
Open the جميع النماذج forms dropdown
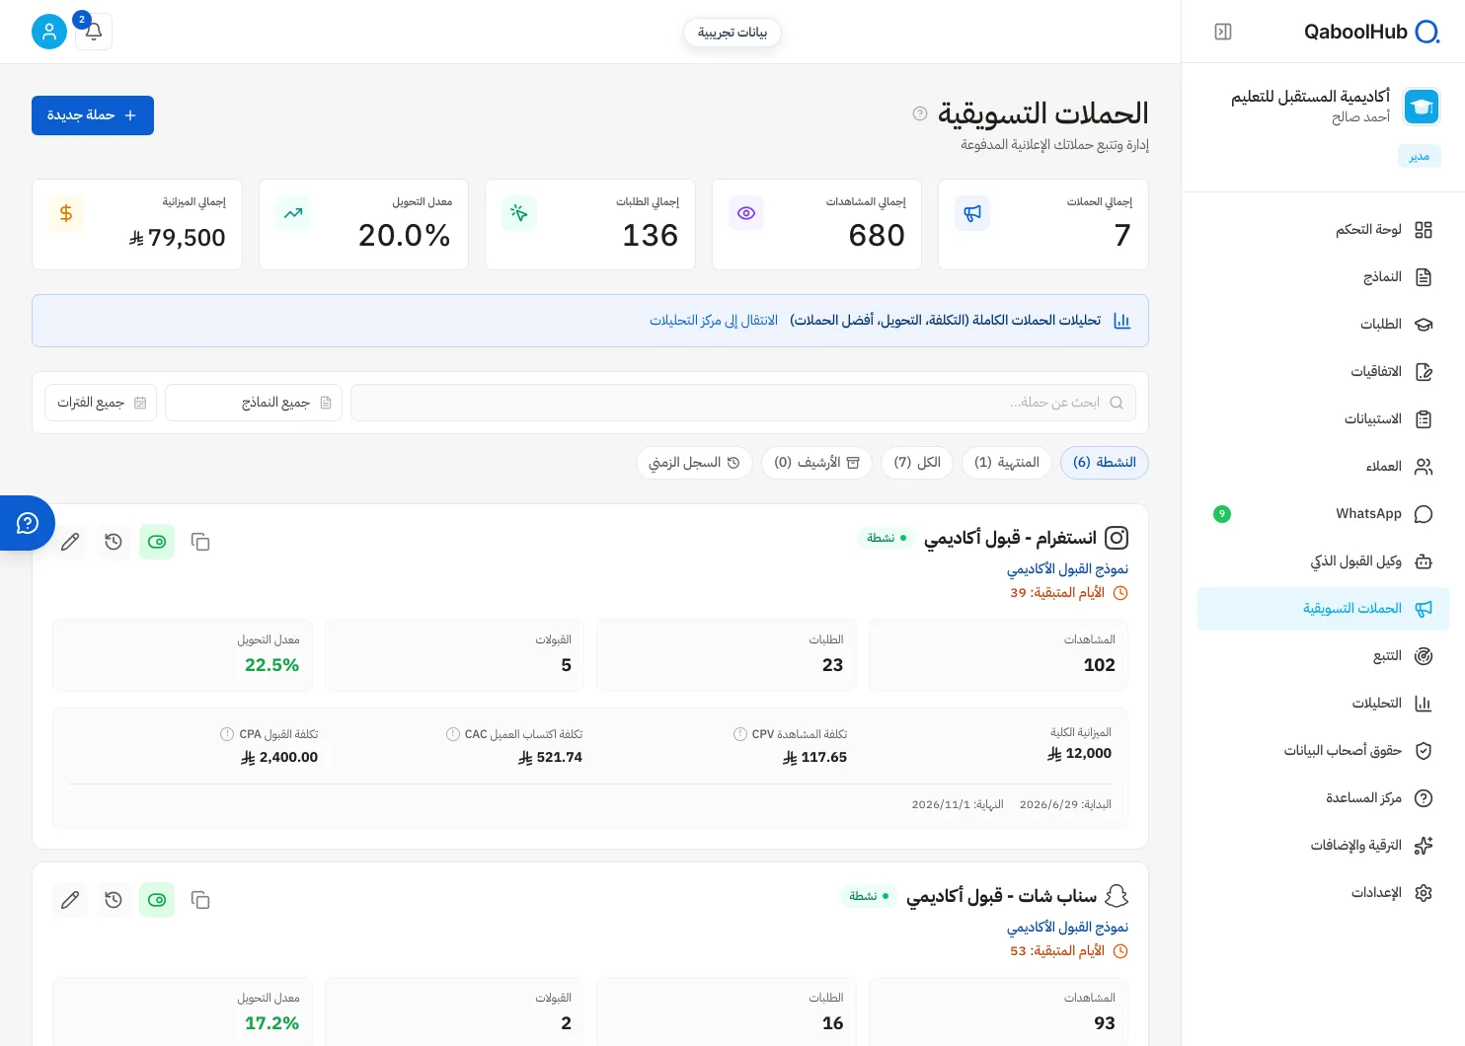tap(254, 403)
